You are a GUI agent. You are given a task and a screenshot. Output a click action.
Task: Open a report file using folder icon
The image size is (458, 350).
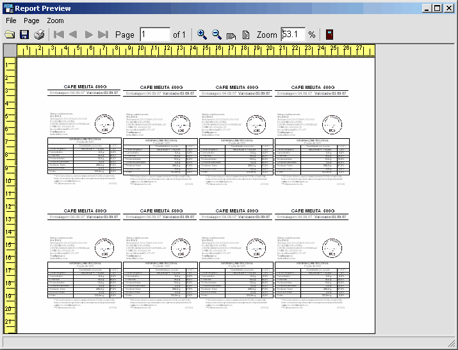[x=10, y=35]
